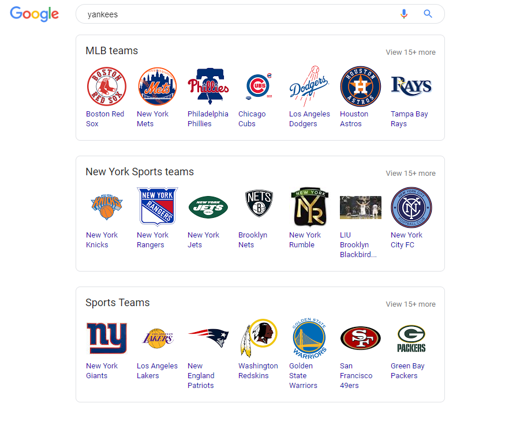Viewport: 524px width, 422px height.
Task: Open the Tampa Bay Rays text link
Action: (409, 119)
